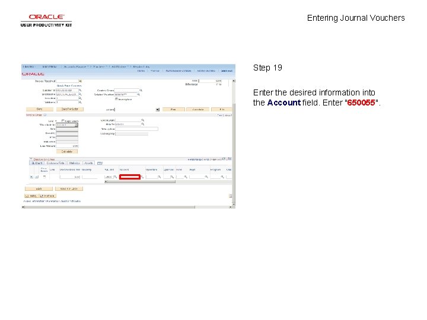Click the Home link
The height and width of the screenshot is (320, 427).
click(x=141, y=71)
